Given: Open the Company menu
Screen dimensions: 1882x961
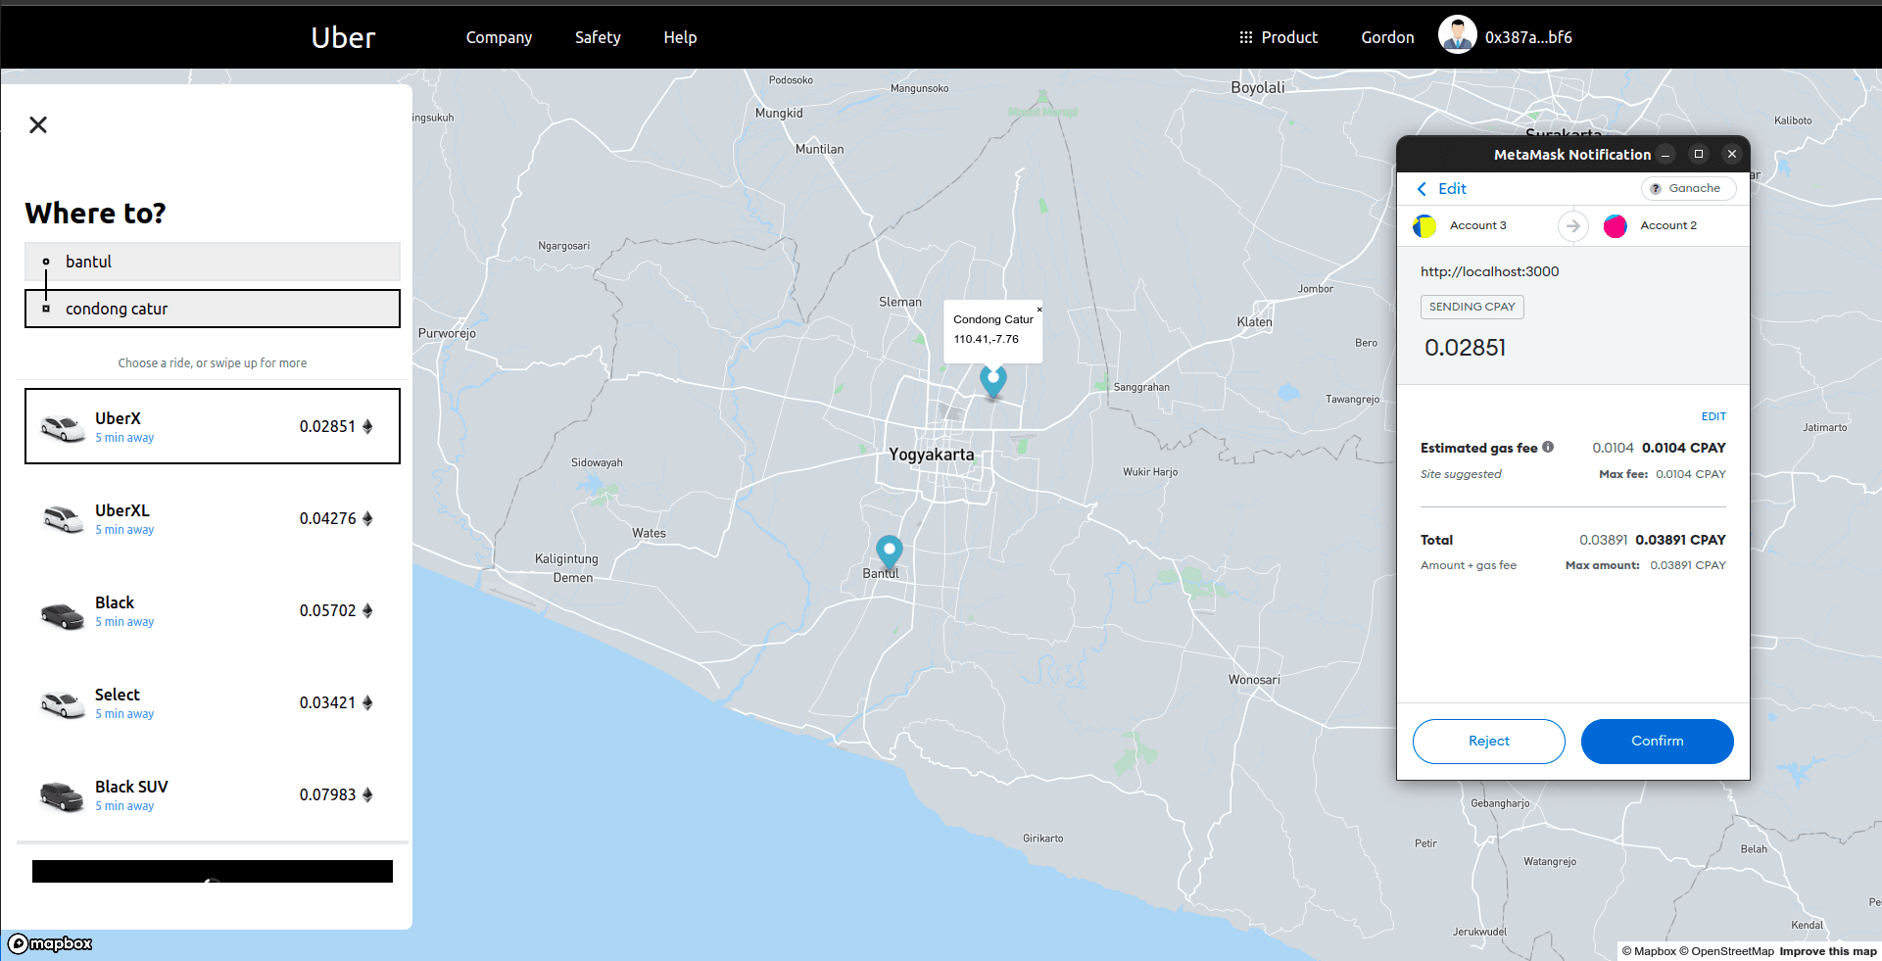Looking at the screenshot, I should [499, 37].
